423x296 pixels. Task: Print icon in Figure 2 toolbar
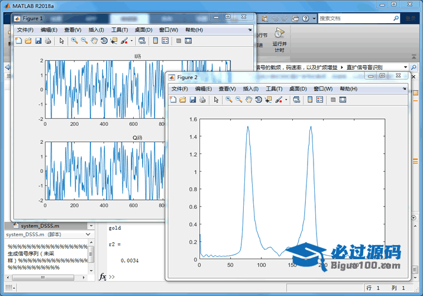(x=202, y=99)
